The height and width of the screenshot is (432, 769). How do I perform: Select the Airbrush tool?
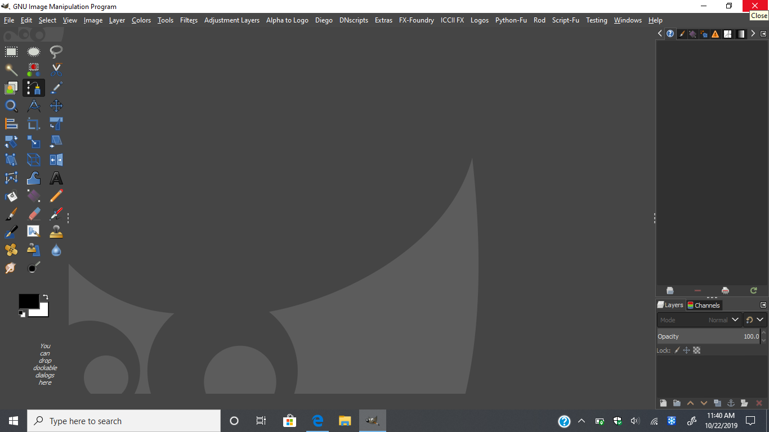pyautogui.click(x=56, y=214)
